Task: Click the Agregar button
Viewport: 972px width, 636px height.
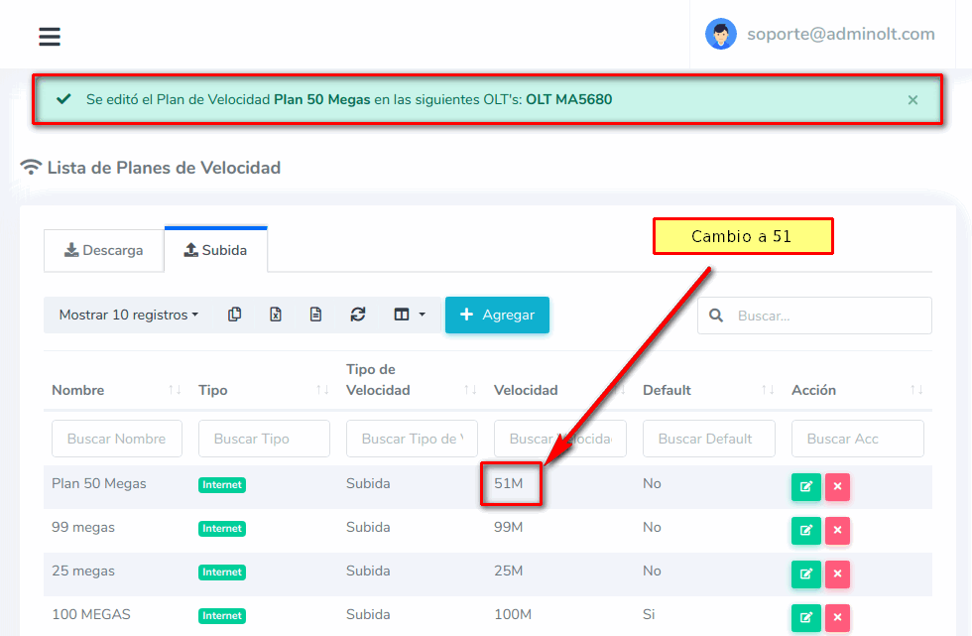Action: (x=497, y=315)
